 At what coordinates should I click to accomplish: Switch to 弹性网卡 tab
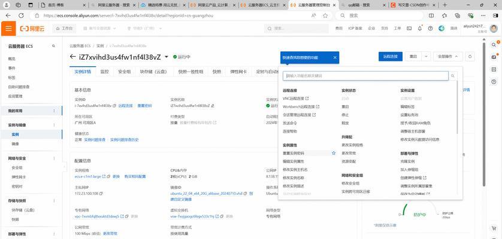pyautogui.click(x=238, y=72)
